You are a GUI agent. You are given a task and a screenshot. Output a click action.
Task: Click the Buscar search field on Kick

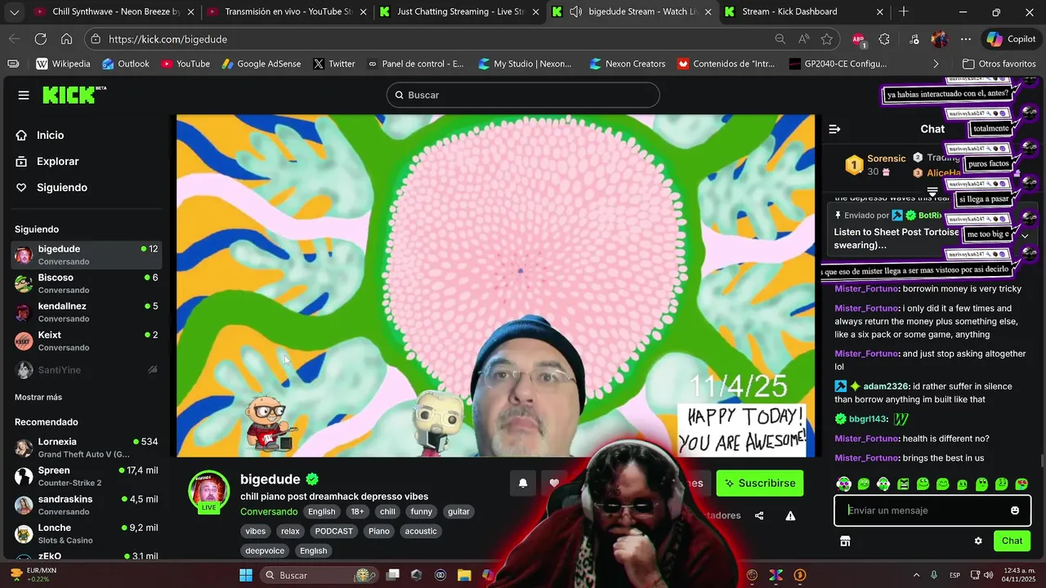click(x=523, y=95)
